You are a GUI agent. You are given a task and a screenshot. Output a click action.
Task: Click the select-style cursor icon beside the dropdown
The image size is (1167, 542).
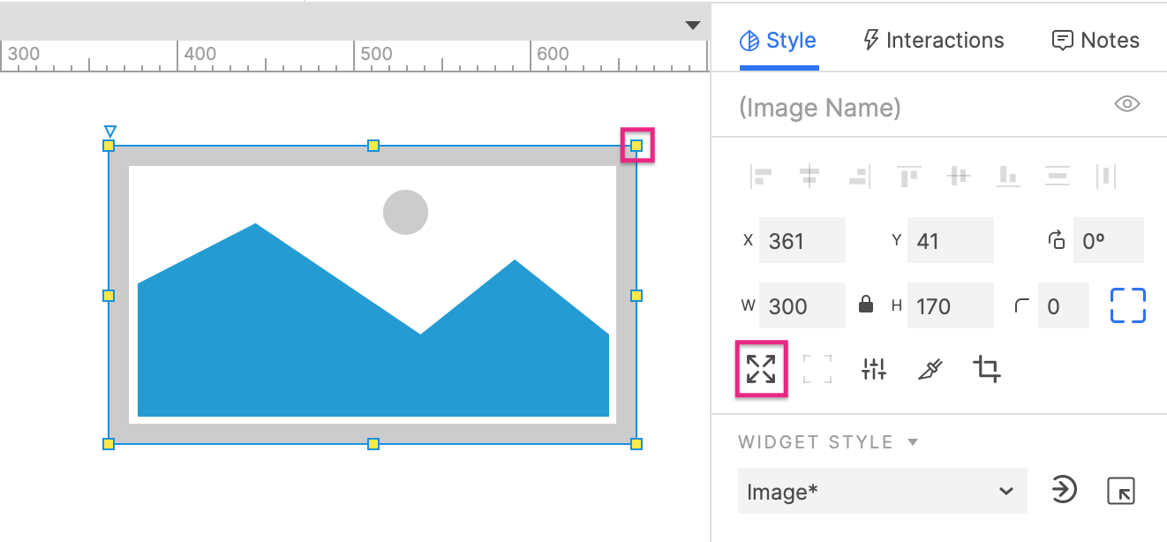pyautogui.click(x=1120, y=490)
